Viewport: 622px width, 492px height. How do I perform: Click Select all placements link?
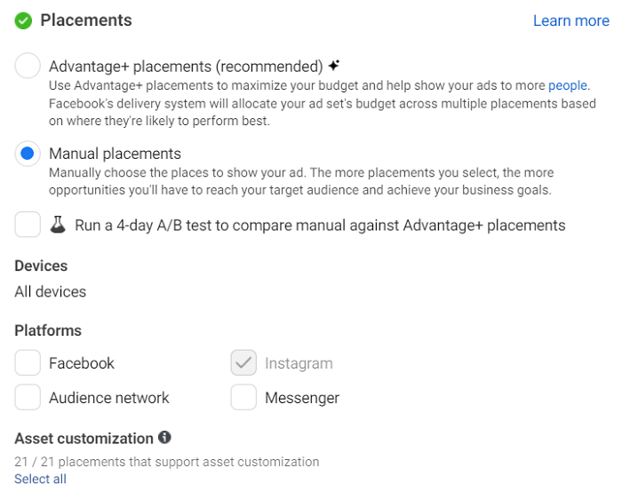pyautogui.click(x=41, y=479)
